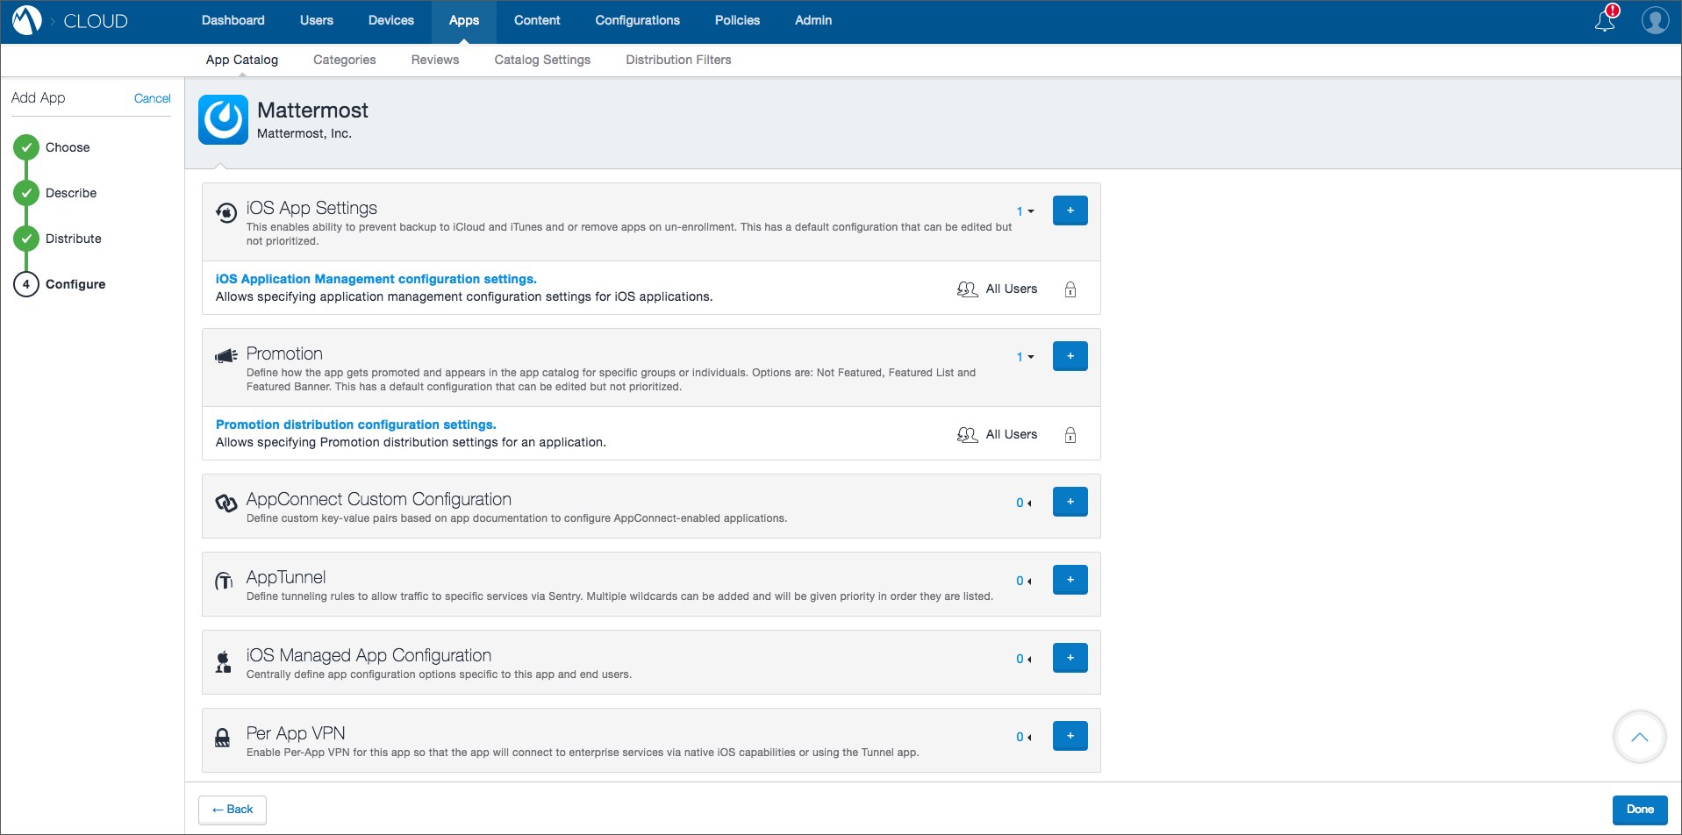Add an AppConnect Custom Configuration
The image size is (1682, 835).
[x=1070, y=502]
